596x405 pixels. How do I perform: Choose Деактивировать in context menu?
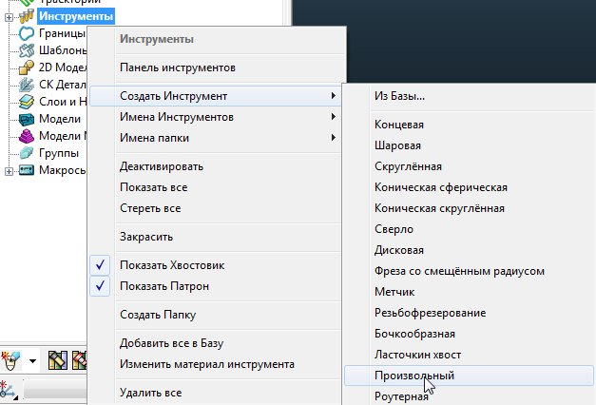[x=215, y=166]
